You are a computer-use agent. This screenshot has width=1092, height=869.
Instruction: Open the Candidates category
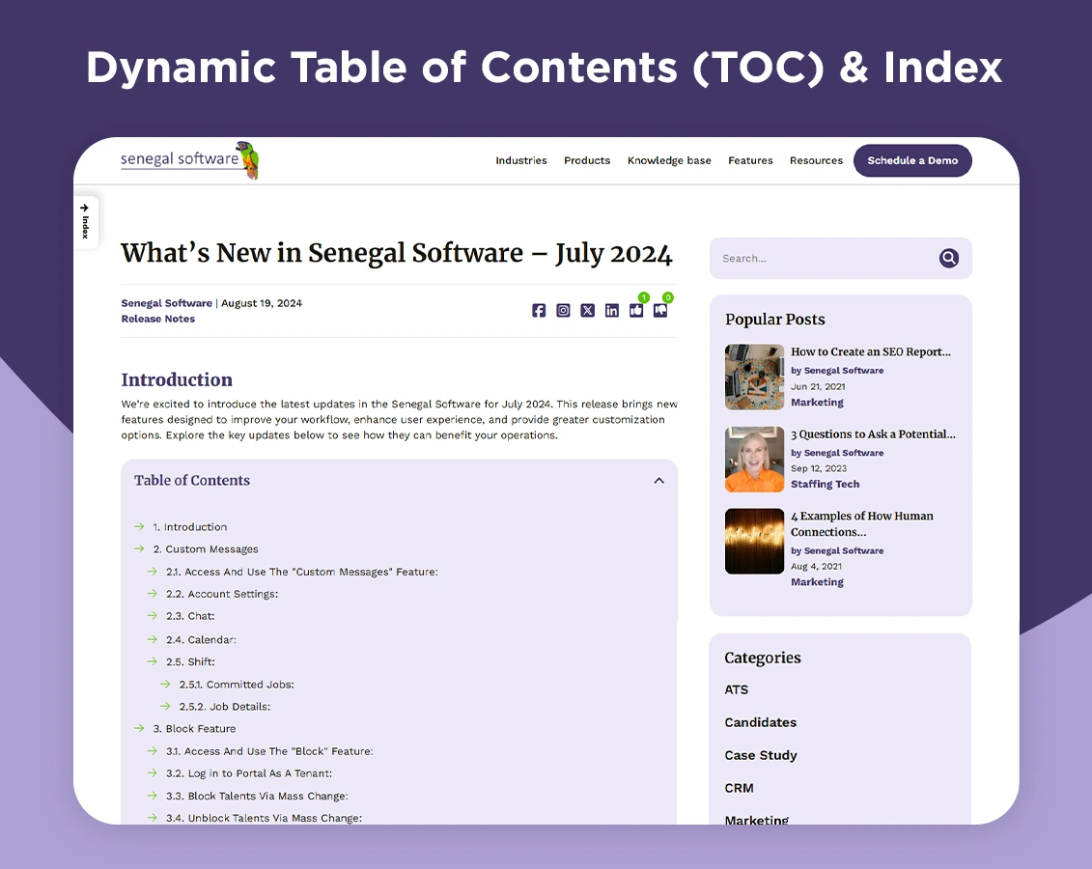761,723
